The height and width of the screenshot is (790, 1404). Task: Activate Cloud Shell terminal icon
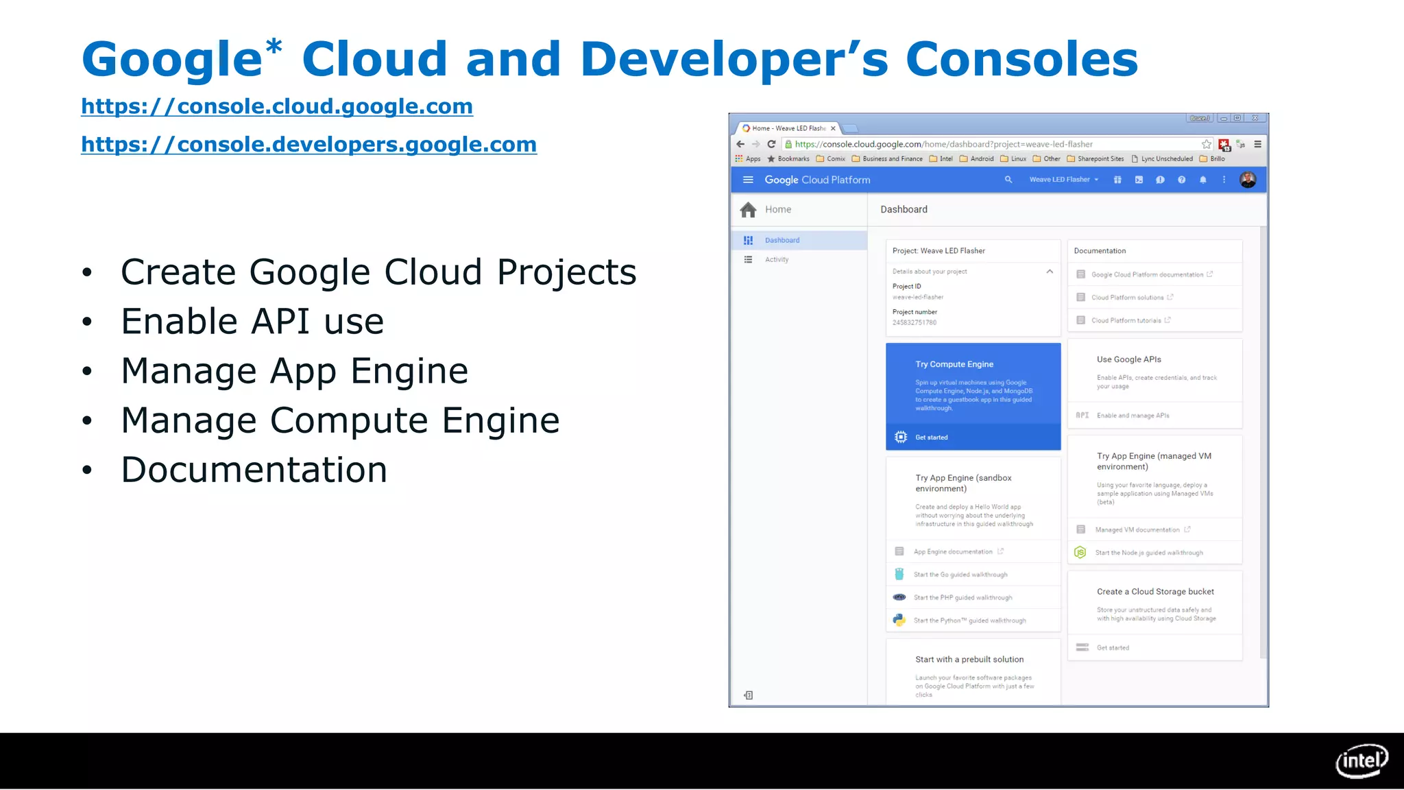[x=1139, y=180]
